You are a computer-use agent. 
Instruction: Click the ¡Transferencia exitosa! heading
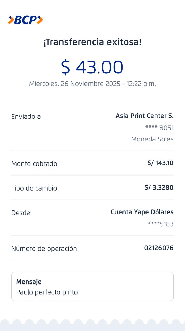click(x=92, y=42)
